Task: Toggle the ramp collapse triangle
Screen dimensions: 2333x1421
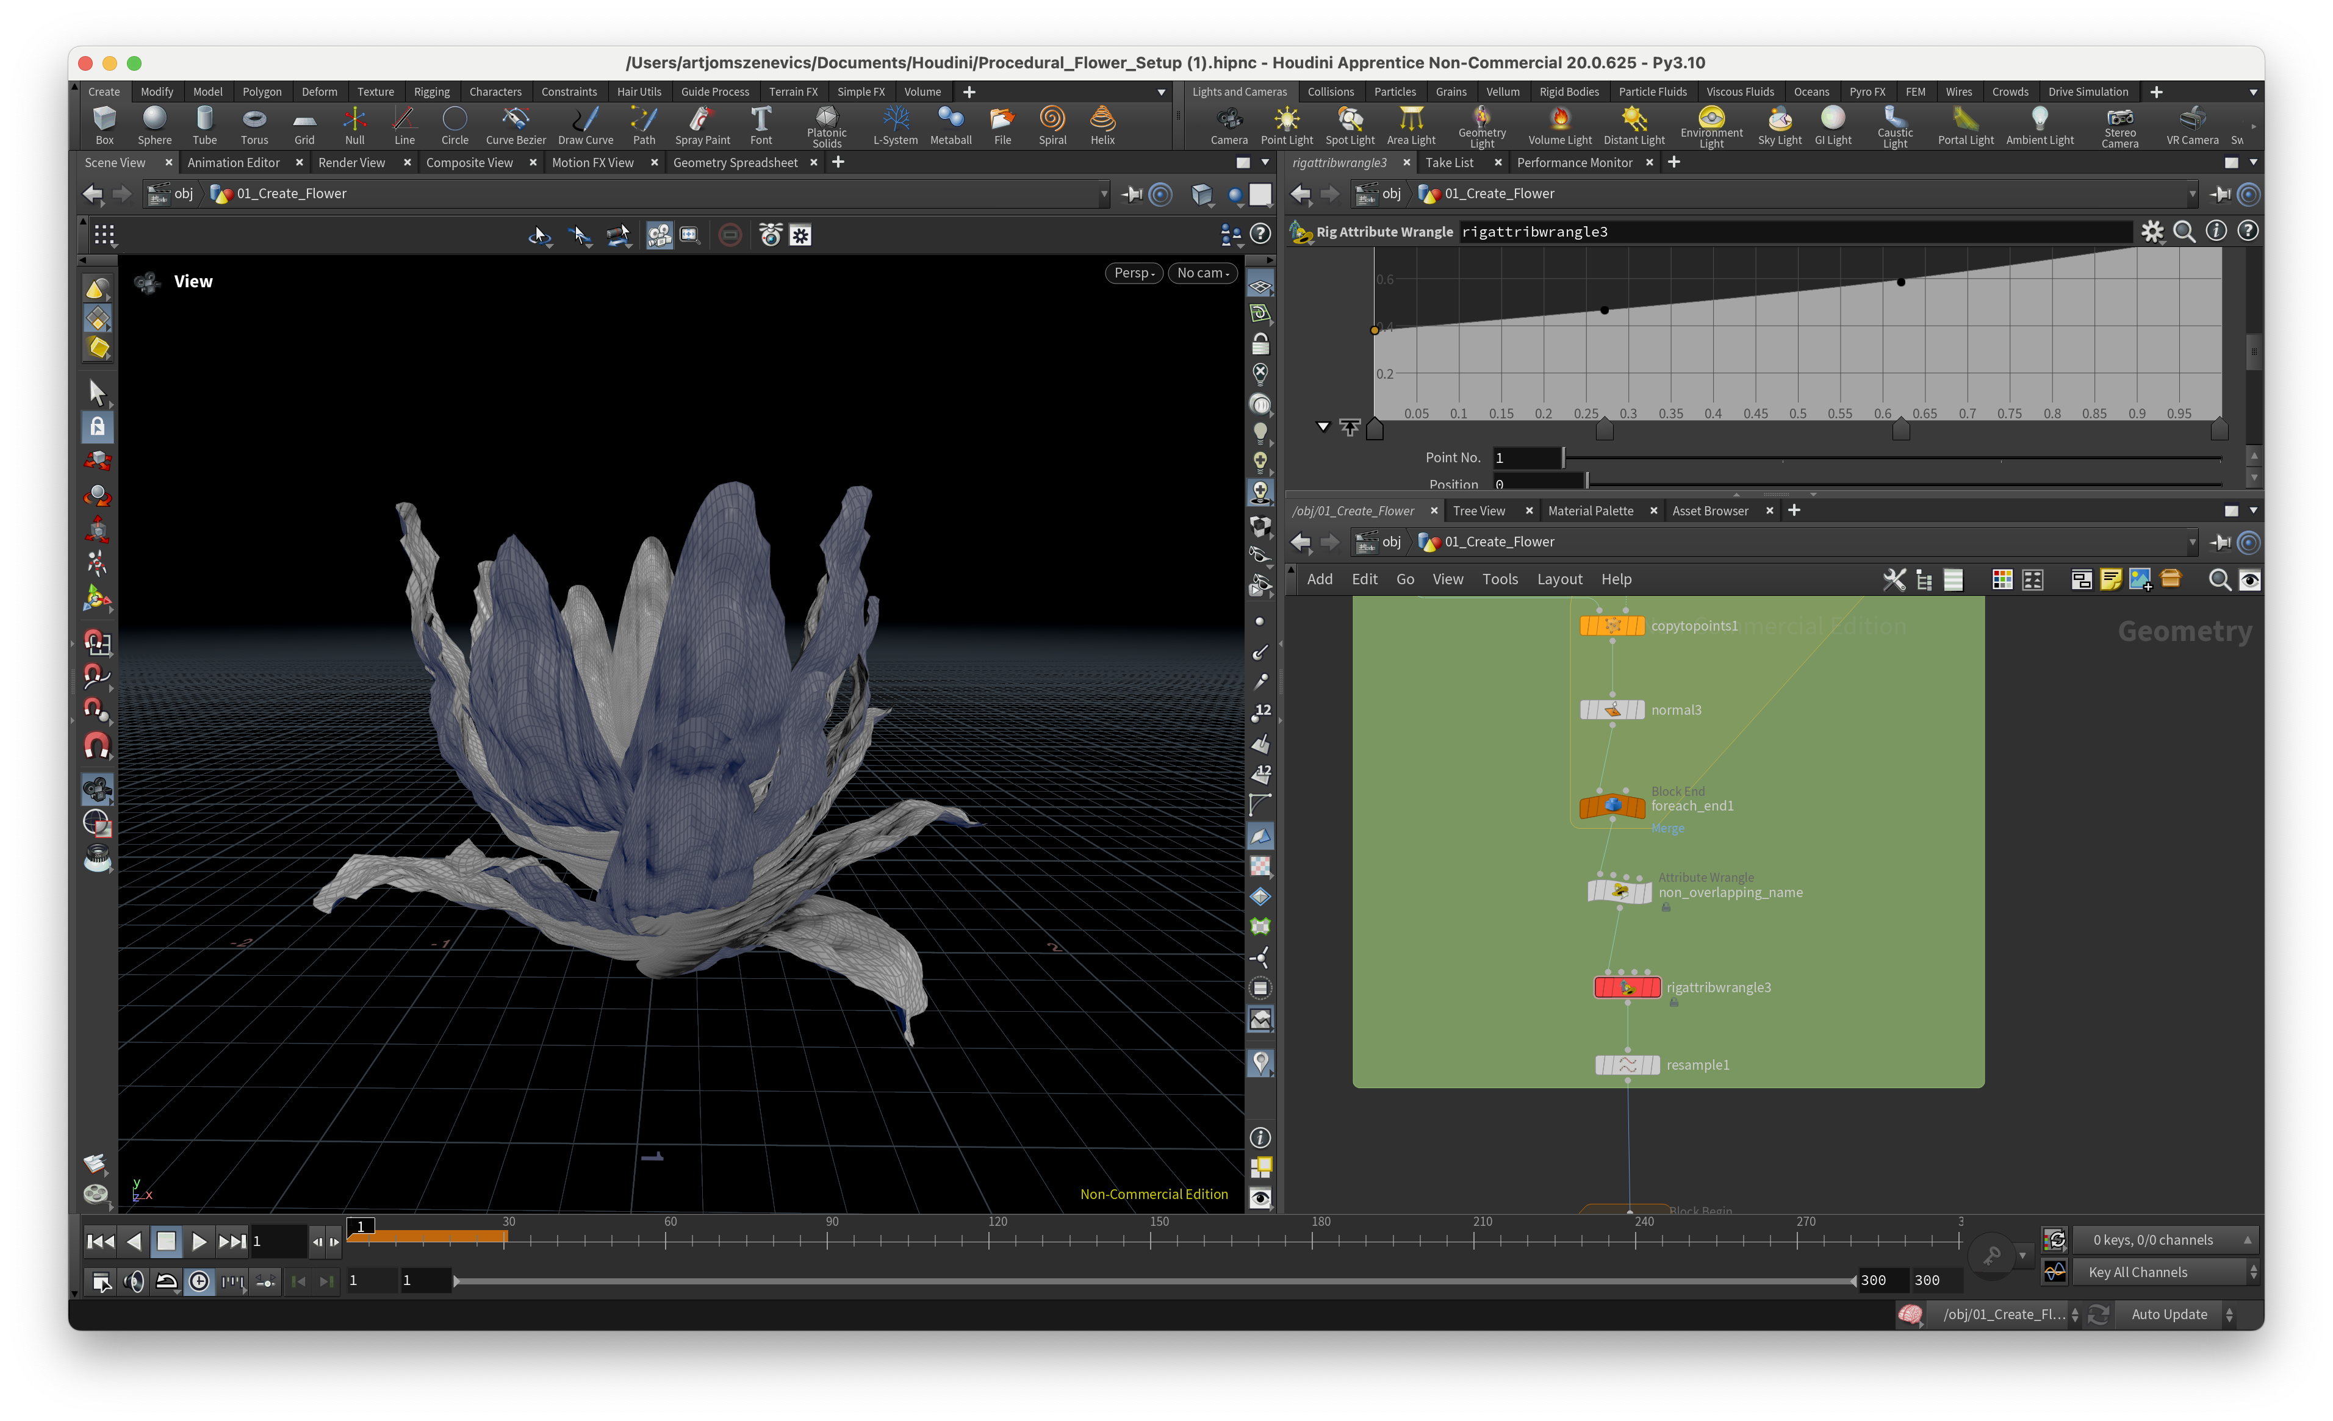Action: point(1323,427)
